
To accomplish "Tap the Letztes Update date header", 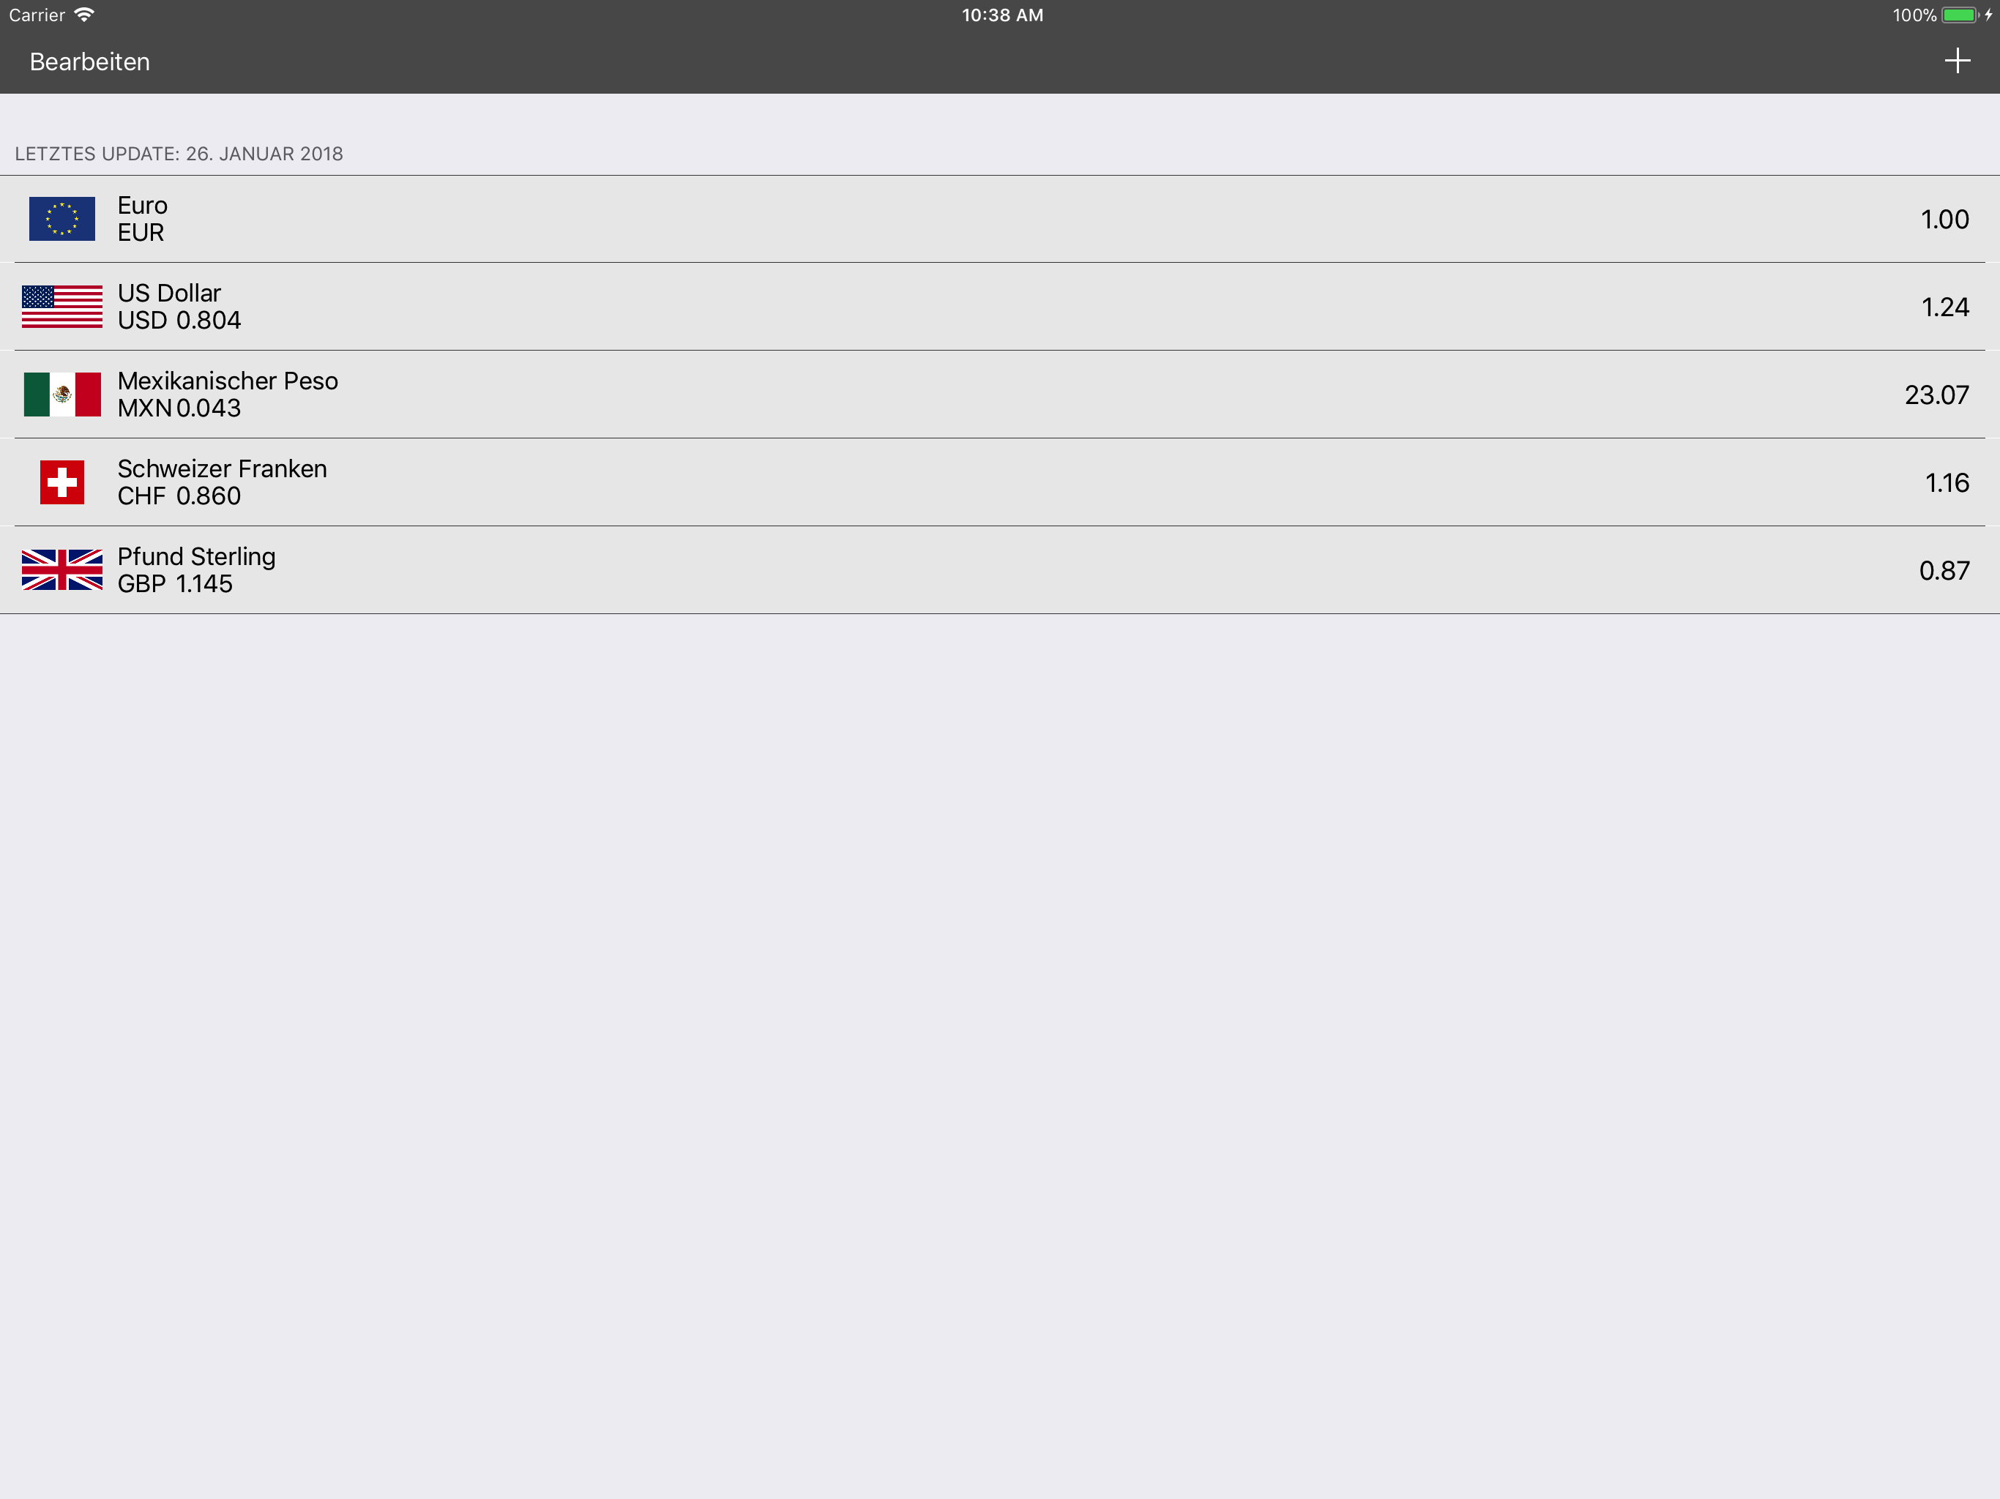I will [x=179, y=154].
